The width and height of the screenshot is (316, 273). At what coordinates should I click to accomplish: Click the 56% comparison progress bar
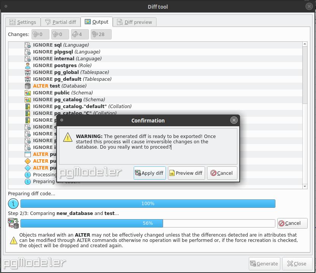[144, 223]
